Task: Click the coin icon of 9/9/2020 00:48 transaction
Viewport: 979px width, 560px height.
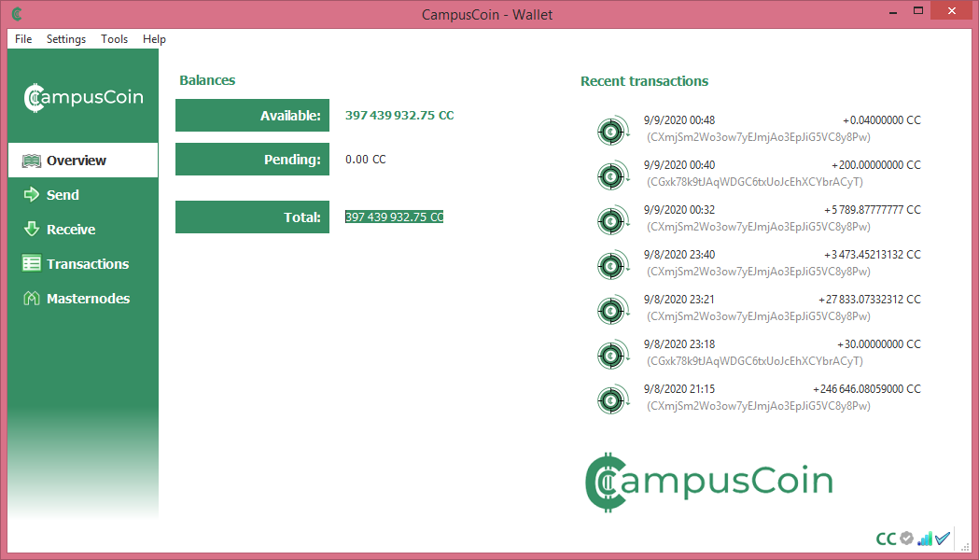Action: coord(612,131)
